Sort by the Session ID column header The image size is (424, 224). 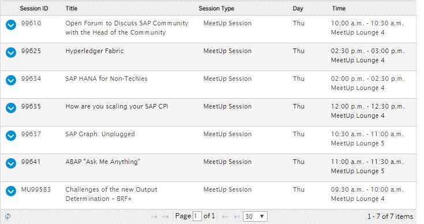34,9
